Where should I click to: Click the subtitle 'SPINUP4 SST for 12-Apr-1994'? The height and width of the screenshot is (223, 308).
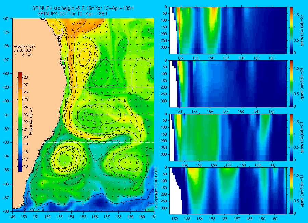(72, 14)
